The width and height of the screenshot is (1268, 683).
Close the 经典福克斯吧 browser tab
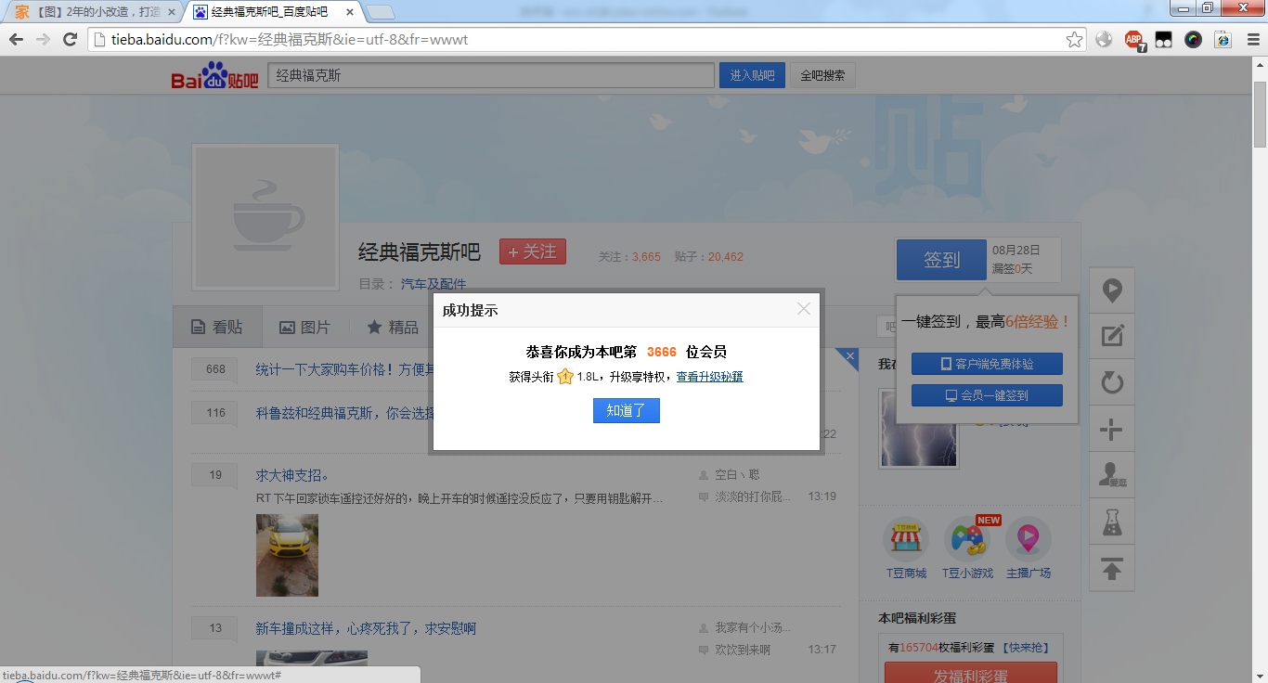(349, 12)
